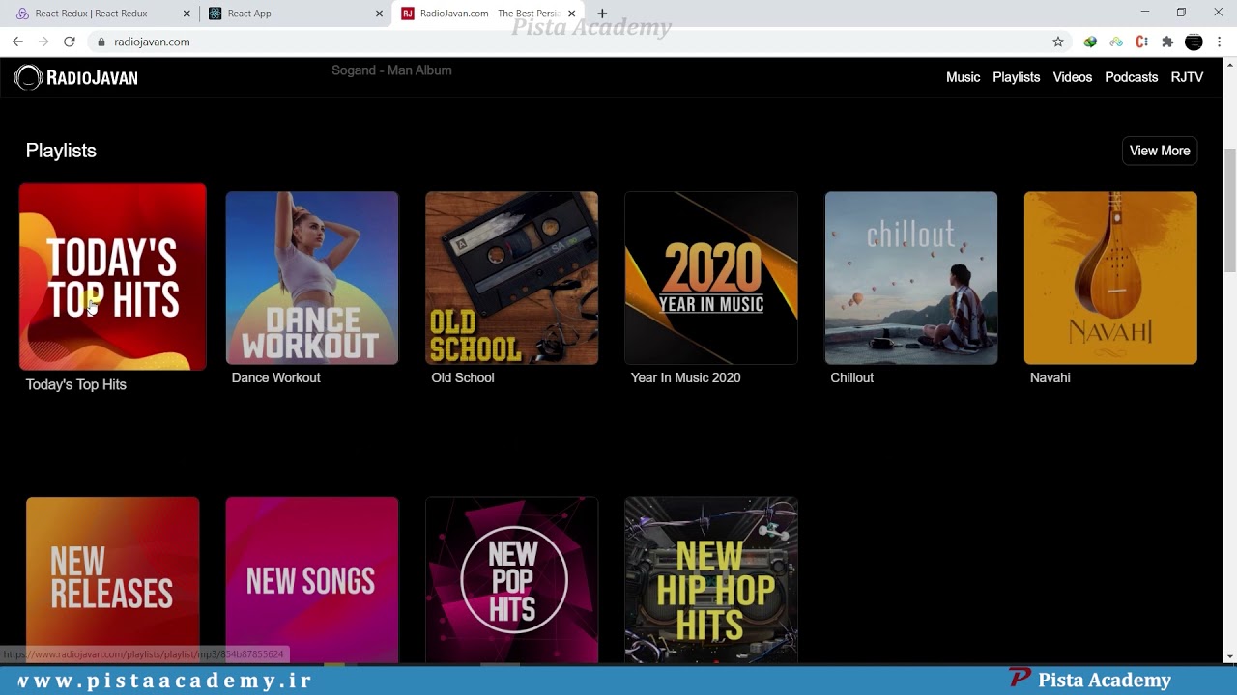Click the red C extension icon
This screenshot has width=1237, height=695.
coord(1142,42)
